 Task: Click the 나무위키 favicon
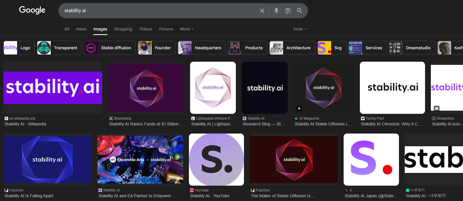tap(408, 190)
